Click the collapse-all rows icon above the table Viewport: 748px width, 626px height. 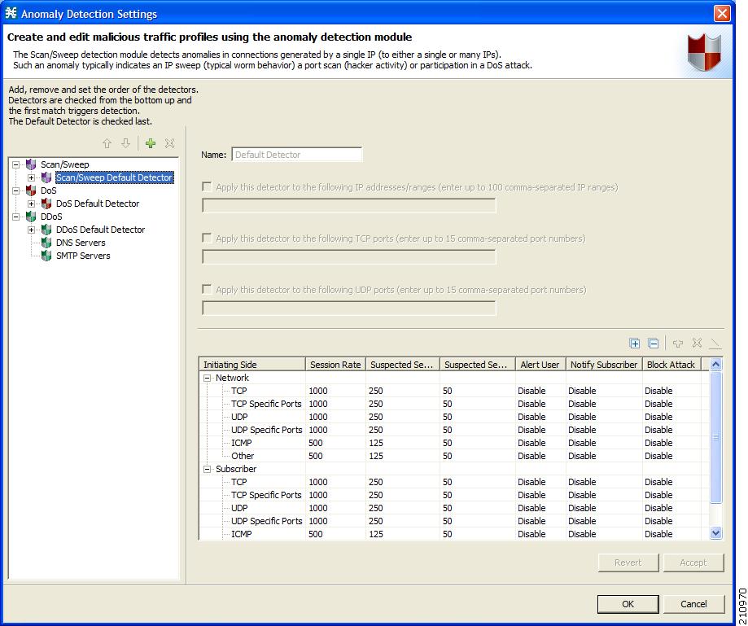coord(654,344)
